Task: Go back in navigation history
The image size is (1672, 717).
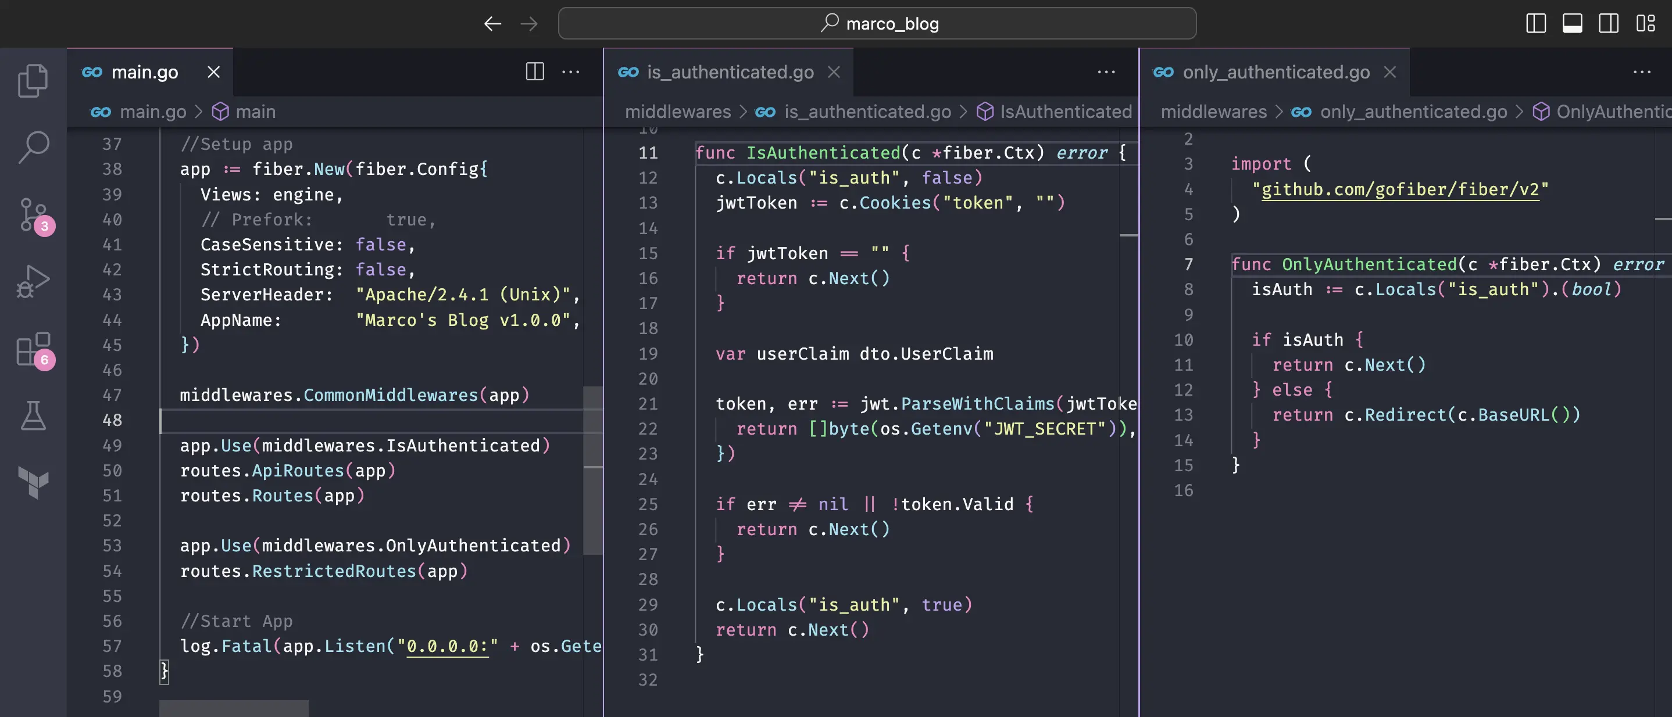Action: pyautogui.click(x=492, y=24)
